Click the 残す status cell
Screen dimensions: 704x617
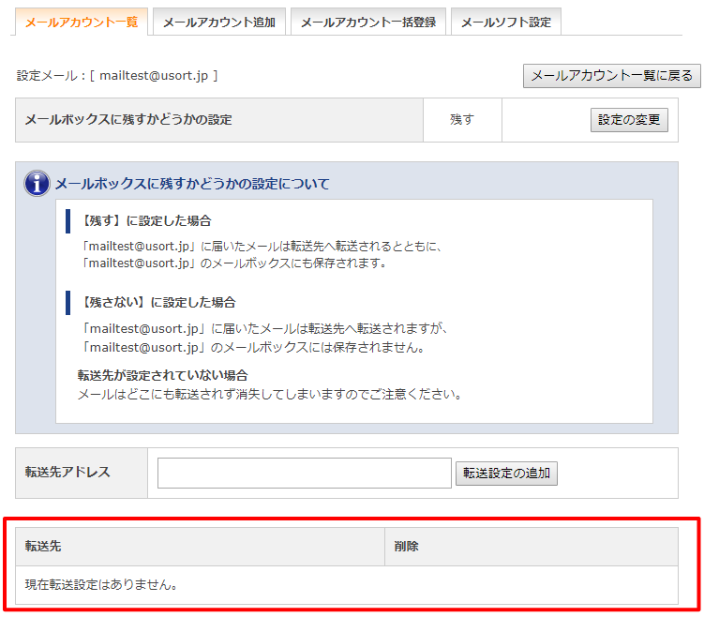pos(462,120)
